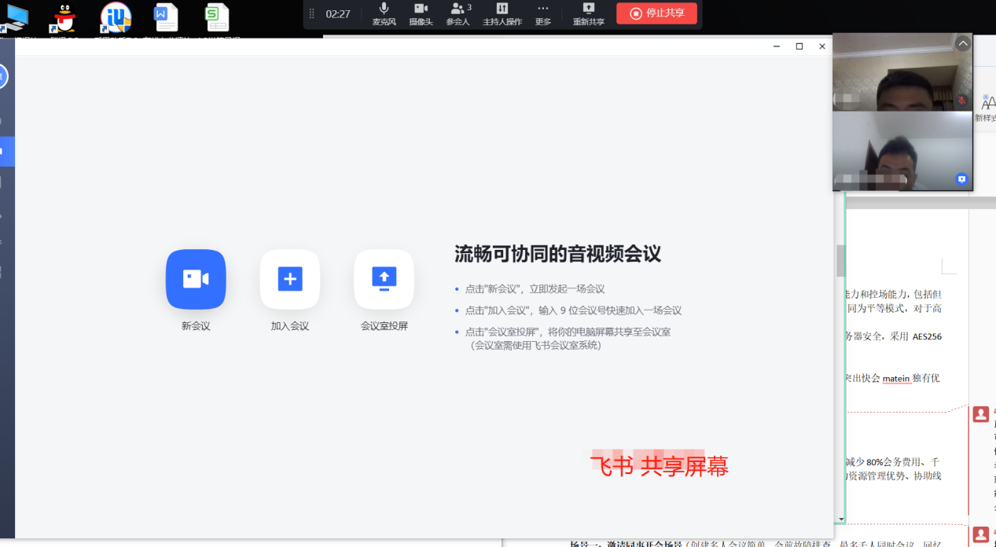The image size is (996, 547).
Task: Click the 新样式 style button in Word
Action: tap(986, 107)
